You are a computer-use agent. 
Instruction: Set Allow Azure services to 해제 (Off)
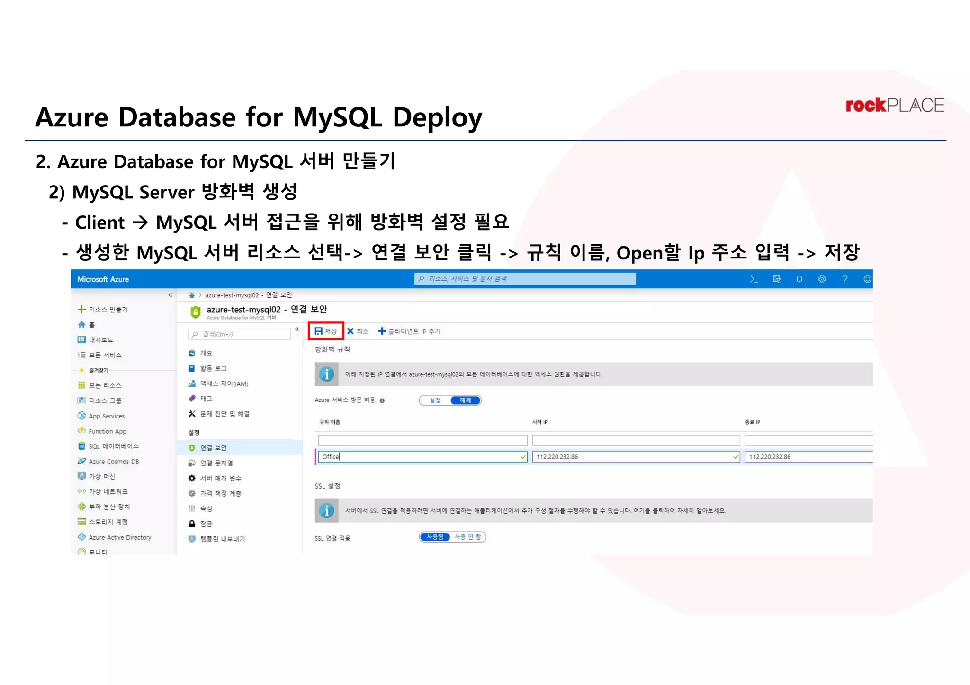[466, 400]
